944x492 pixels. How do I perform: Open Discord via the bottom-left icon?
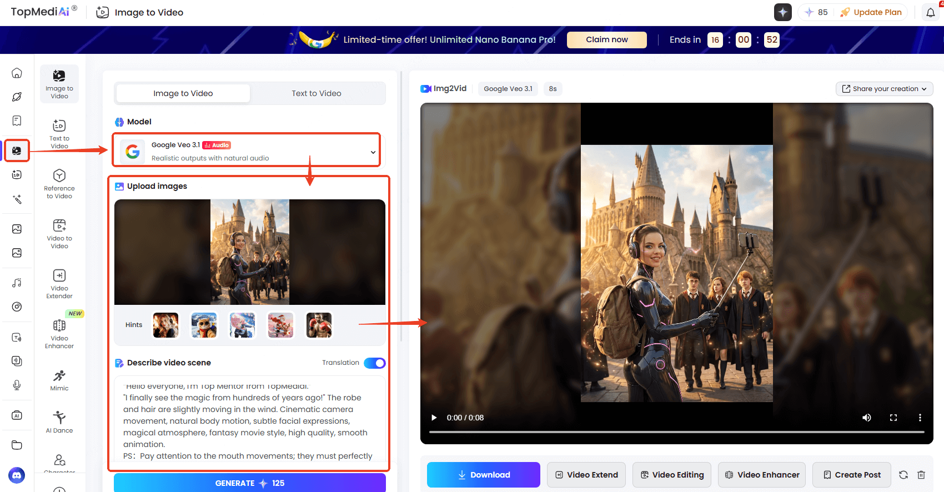click(17, 475)
